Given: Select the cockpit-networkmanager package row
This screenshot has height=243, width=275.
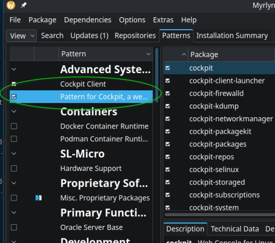Looking at the screenshot, I should click(219, 119).
